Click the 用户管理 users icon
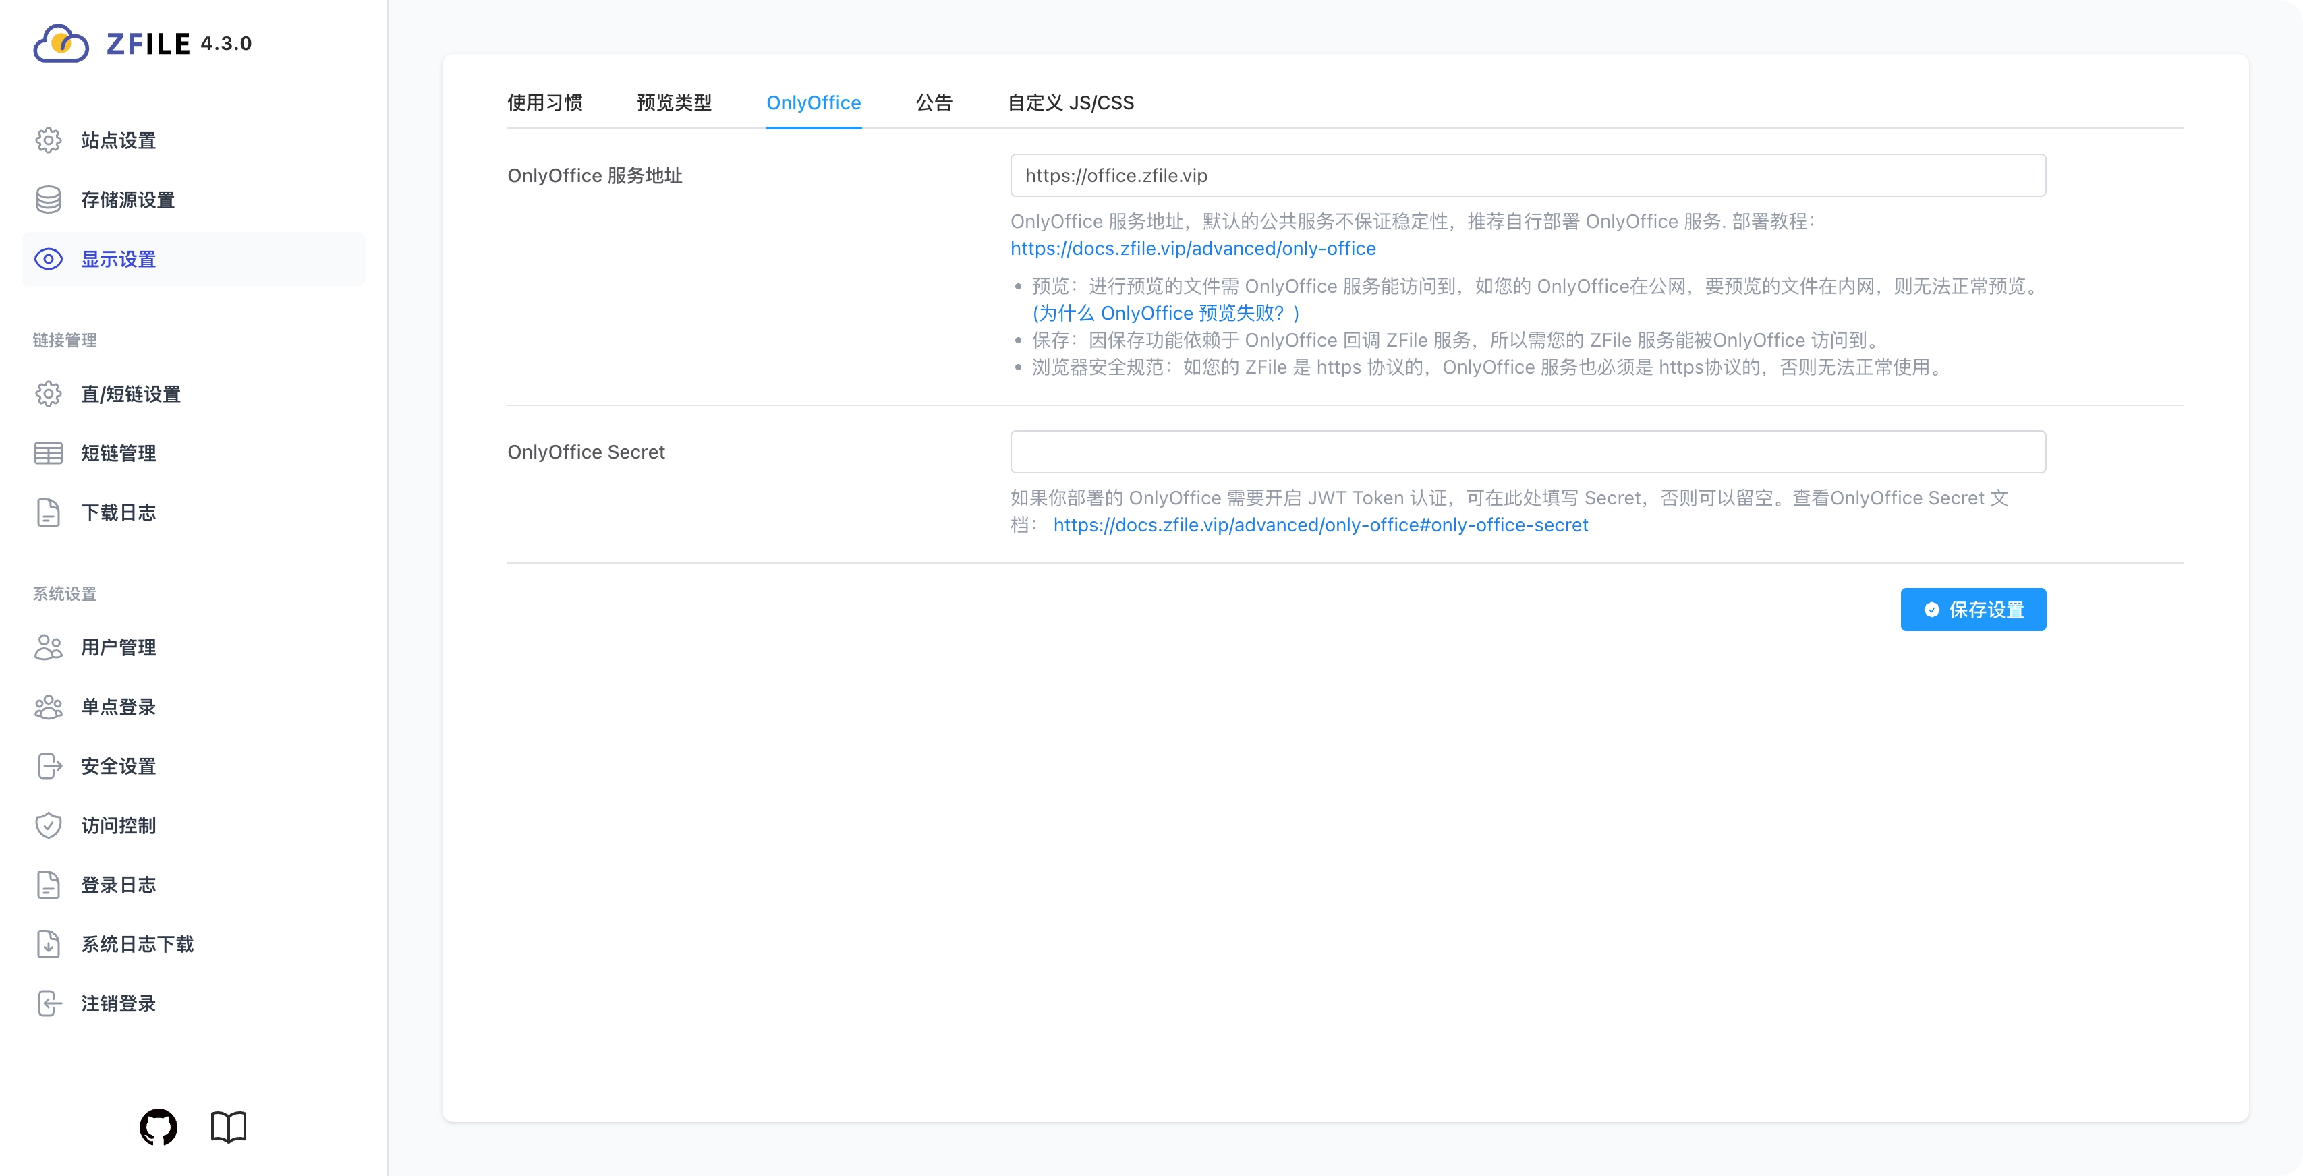 49,647
